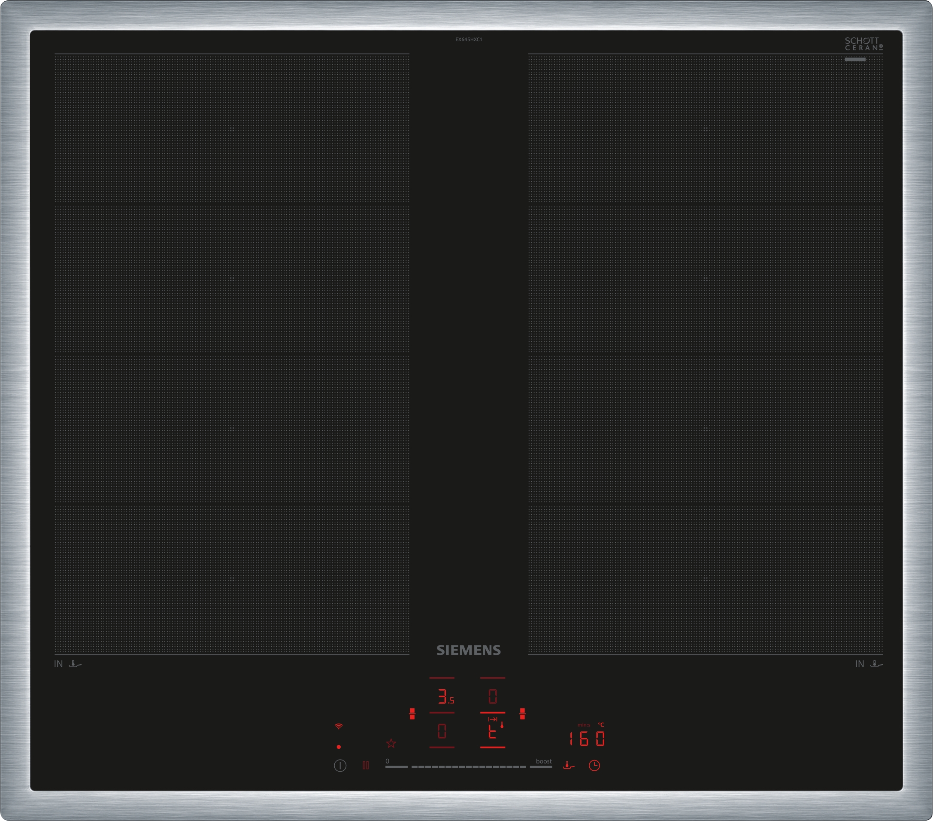Touch the middle of the power level slider

469,766
